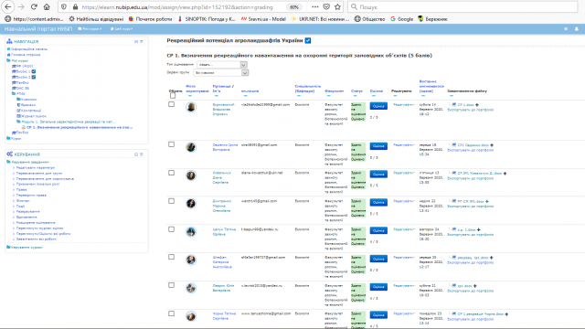The height and width of the screenshot is (329, 585).
Task: Click the Пошук search field
Action: click(x=463, y=6)
